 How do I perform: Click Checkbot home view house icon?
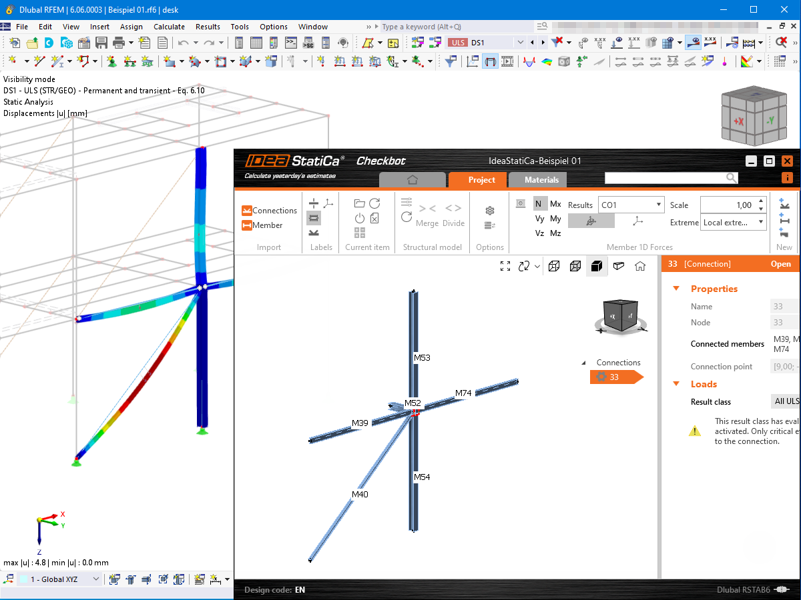(640, 266)
